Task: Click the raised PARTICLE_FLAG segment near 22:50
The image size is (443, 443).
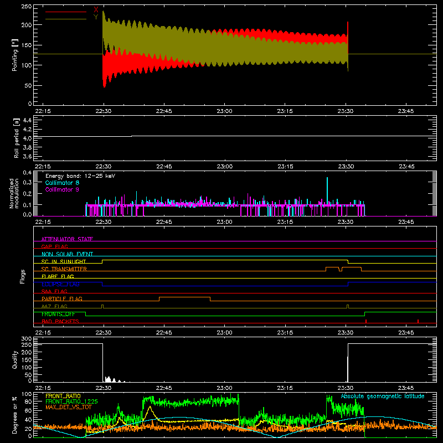Action: (x=184, y=297)
